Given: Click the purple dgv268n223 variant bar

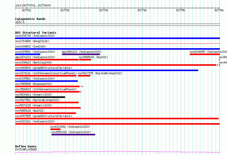Looking at the screenshot, I should pyautogui.click(x=81, y=54).
